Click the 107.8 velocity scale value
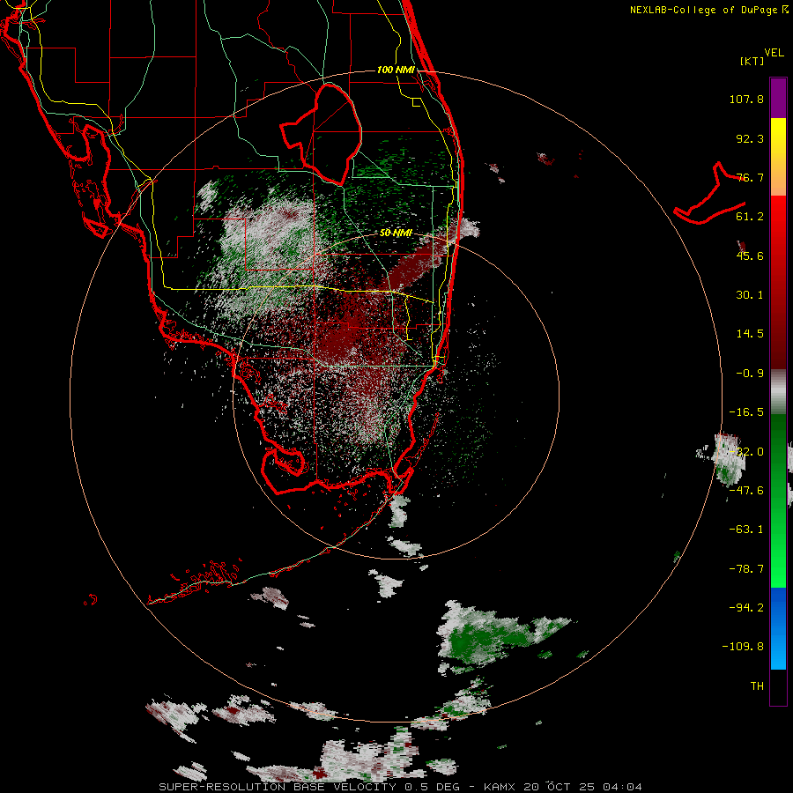This screenshot has height=793, width=793. (x=746, y=99)
